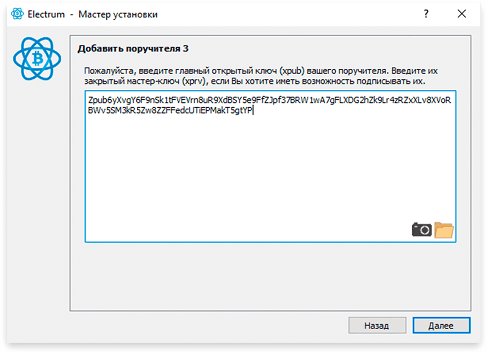
Task: Click instruction text starting with Пожалуйста
Action: coord(260,76)
